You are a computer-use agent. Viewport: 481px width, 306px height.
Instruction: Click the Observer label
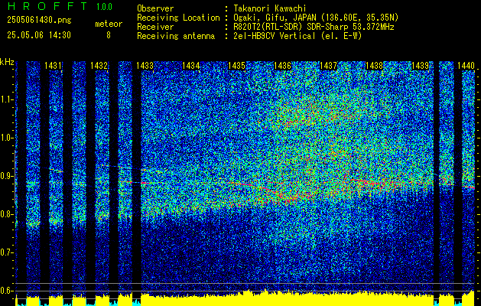[155, 8]
